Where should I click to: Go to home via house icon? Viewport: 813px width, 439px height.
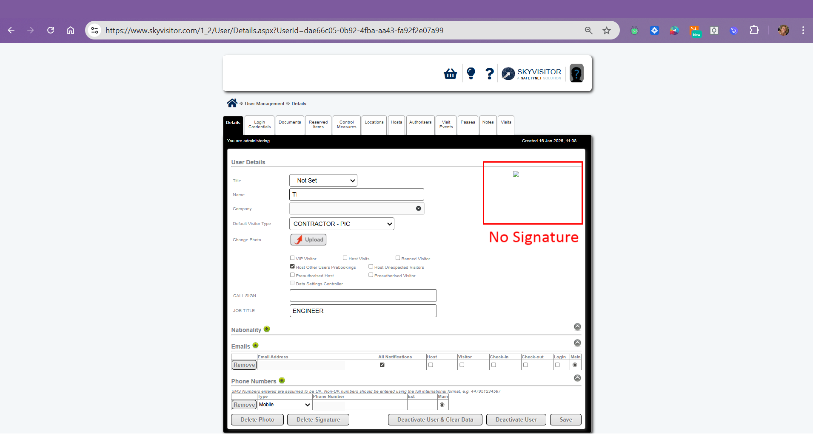tap(232, 103)
